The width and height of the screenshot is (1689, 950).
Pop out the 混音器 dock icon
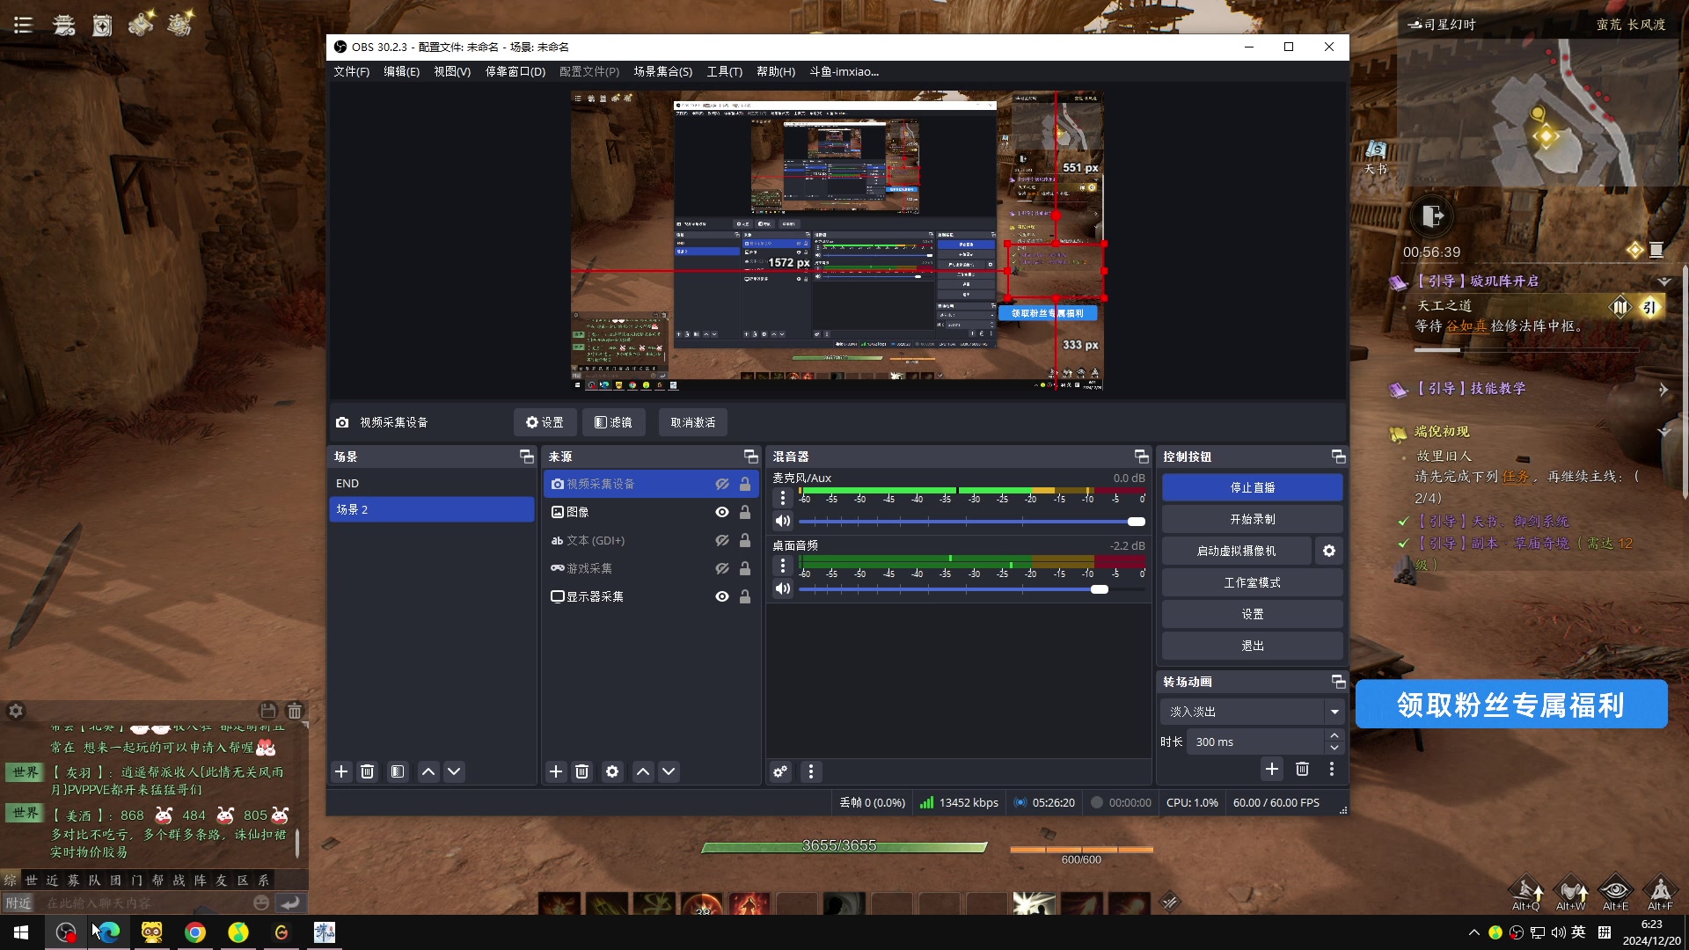pos(1141,457)
